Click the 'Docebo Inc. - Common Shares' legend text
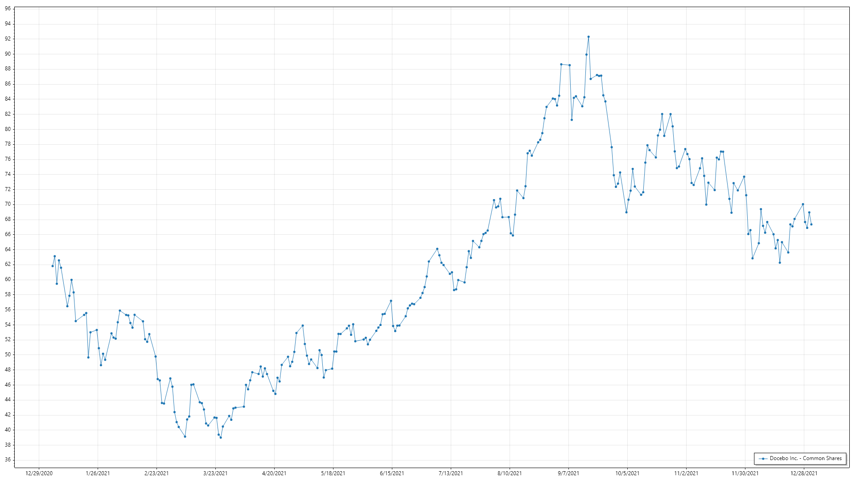856x481 pixels. 806,458
